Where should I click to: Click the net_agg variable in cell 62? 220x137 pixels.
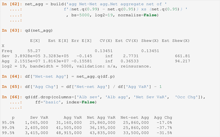[x=34, y=4]
